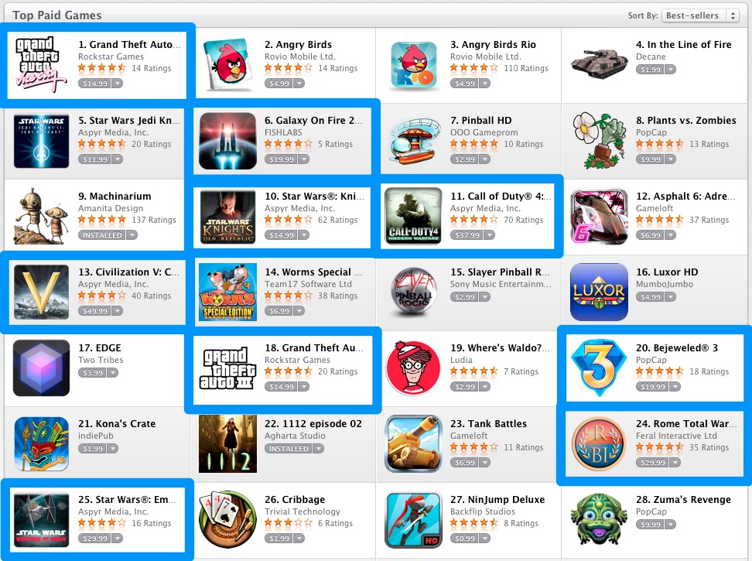Open the dropdown arrow beside Machinarium INSTALLED
752x561 pixels.
point(132,235)
